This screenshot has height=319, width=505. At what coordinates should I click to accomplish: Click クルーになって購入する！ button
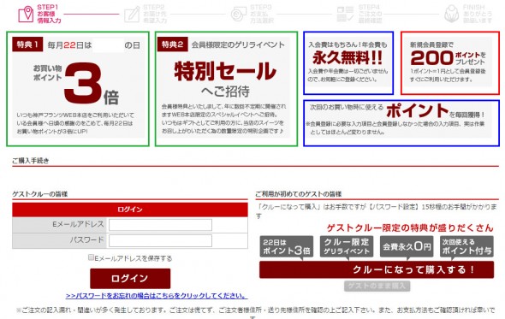(377, 269)
